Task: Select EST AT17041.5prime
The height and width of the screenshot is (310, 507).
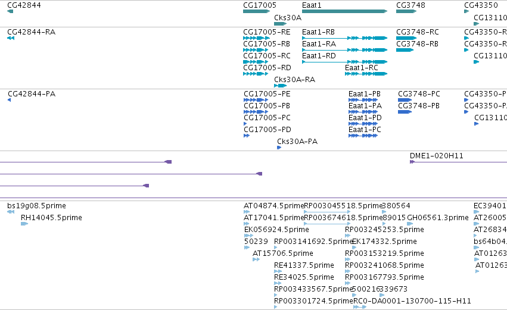Action: tap(273, 218)
